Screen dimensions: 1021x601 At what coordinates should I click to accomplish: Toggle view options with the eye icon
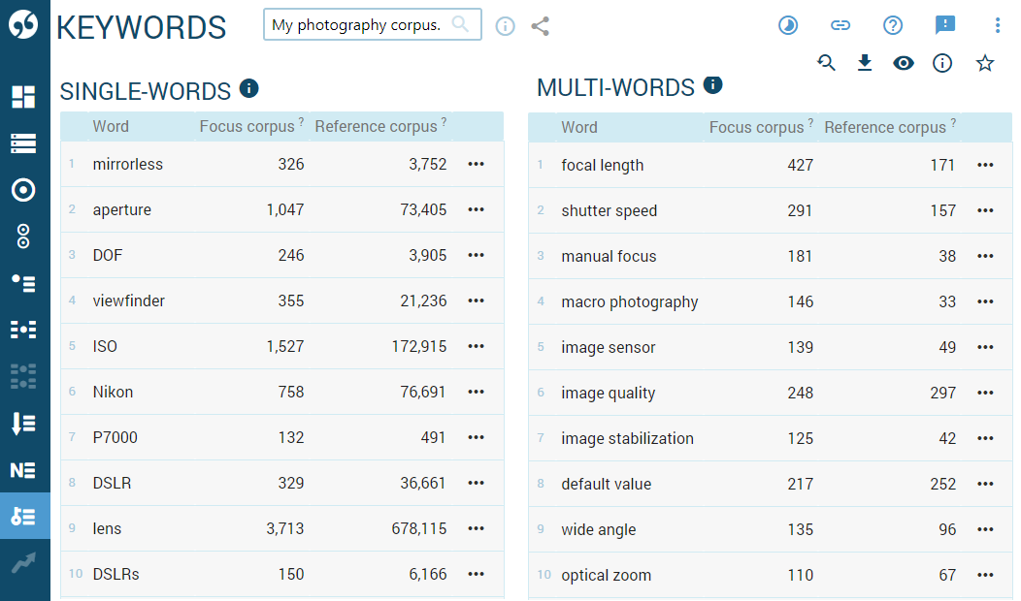pyautogui.click(x=904, y=62)
